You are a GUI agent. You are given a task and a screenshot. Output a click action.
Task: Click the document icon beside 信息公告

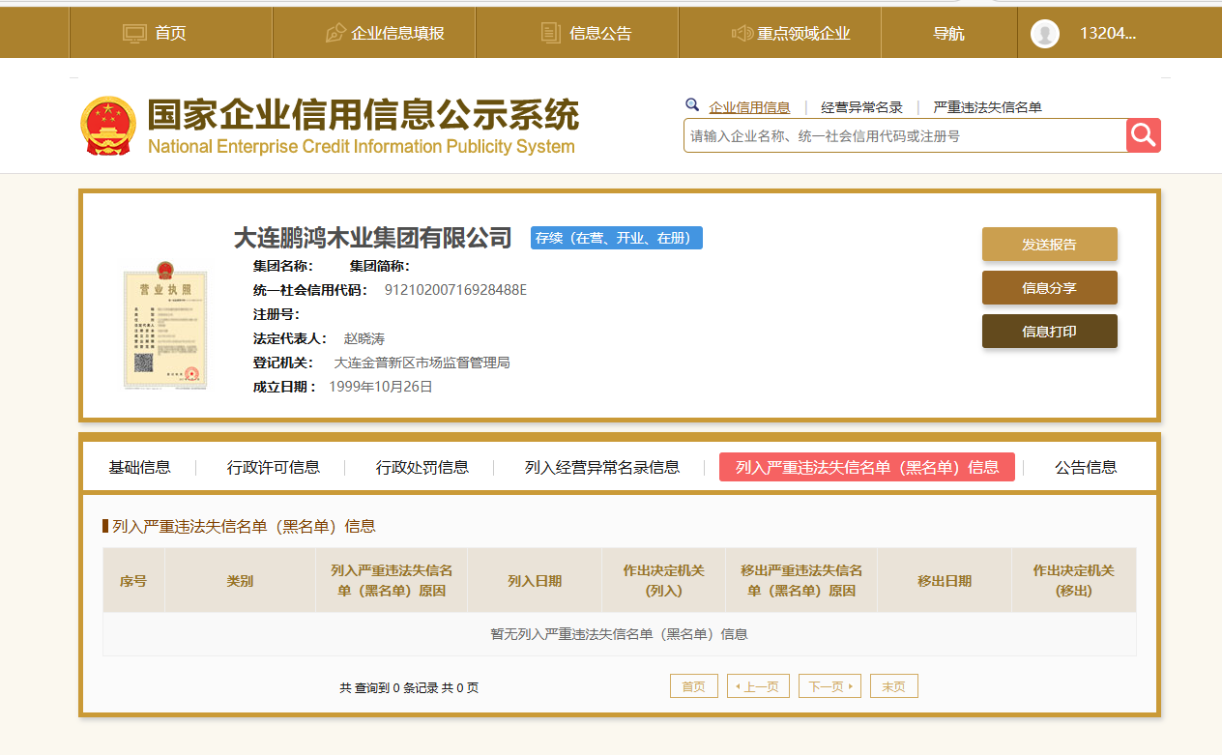click(x=551, y=34)
